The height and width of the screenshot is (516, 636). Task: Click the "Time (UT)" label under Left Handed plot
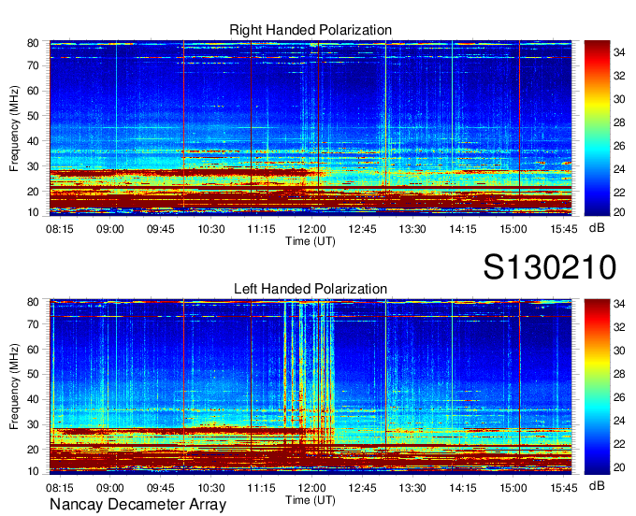pos(311,500)
